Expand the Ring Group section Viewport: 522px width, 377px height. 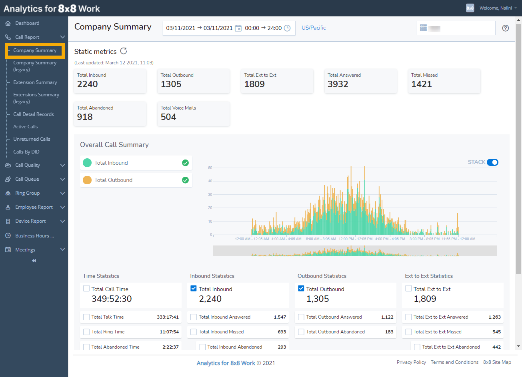(26, 193)
